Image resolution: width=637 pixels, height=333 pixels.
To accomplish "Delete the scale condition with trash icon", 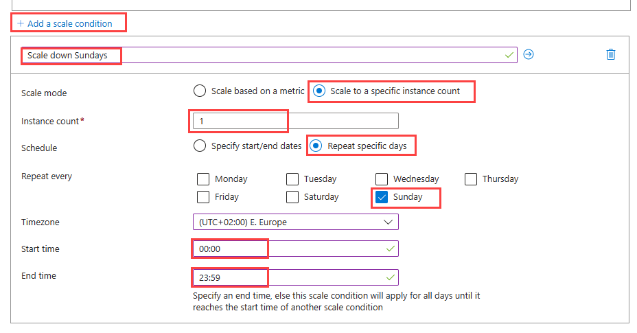I will click(x=611, y=54).
